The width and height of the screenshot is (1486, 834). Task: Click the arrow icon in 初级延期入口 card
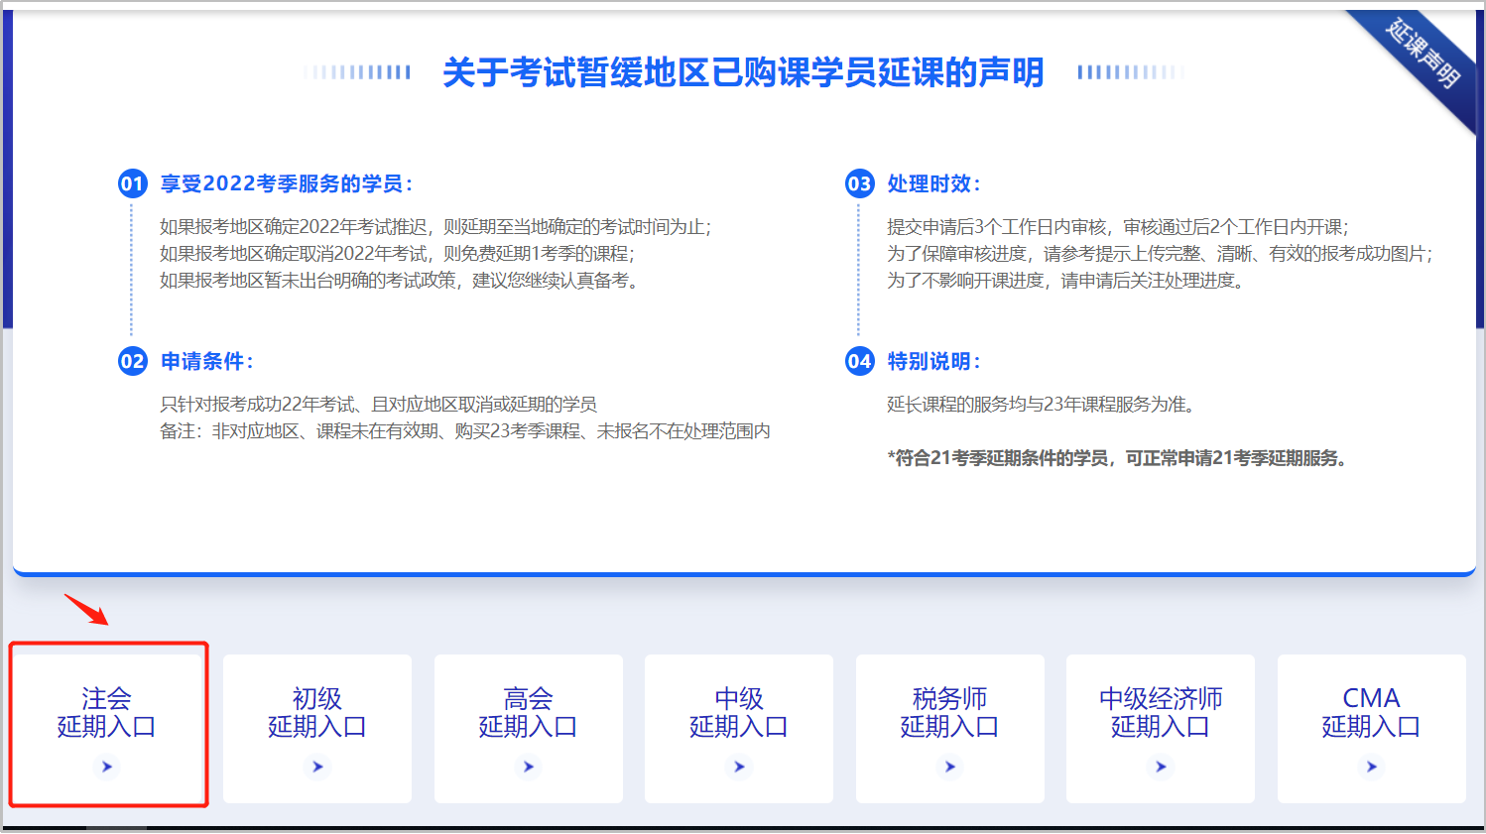[317, 767]
